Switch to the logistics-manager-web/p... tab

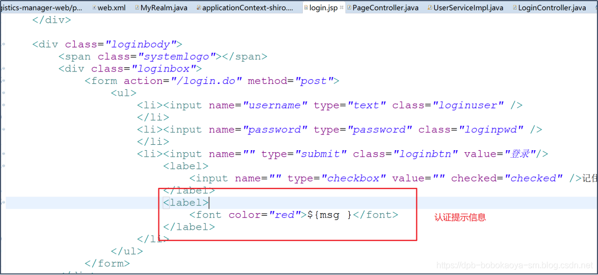coord(41,8)
